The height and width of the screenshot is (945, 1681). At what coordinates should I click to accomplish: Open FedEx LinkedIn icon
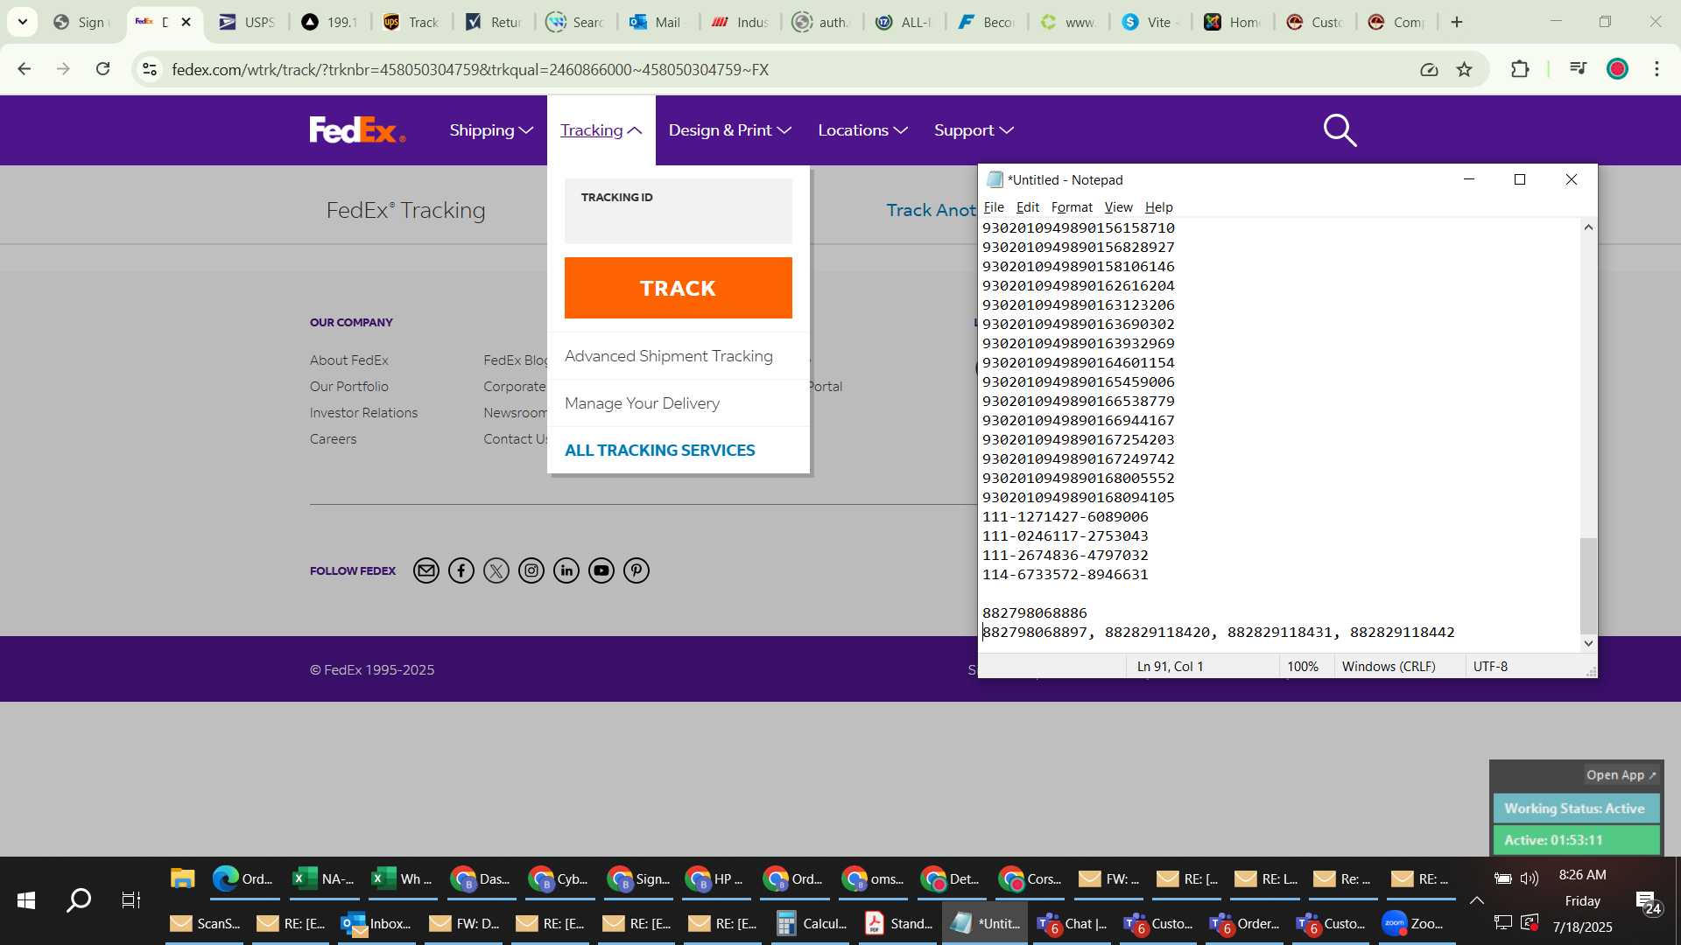pos(566,571)
